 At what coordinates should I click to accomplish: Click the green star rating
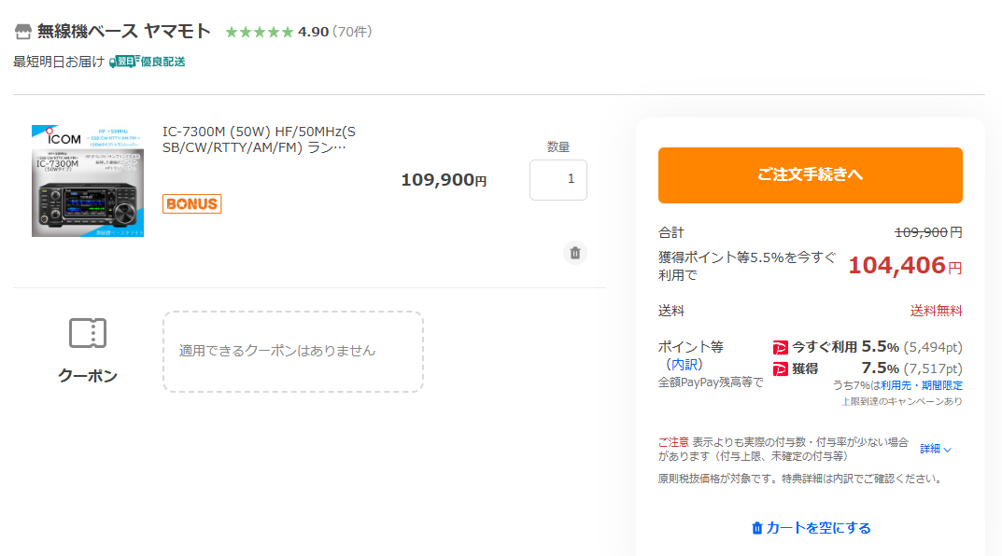click(x=260, y=33)
